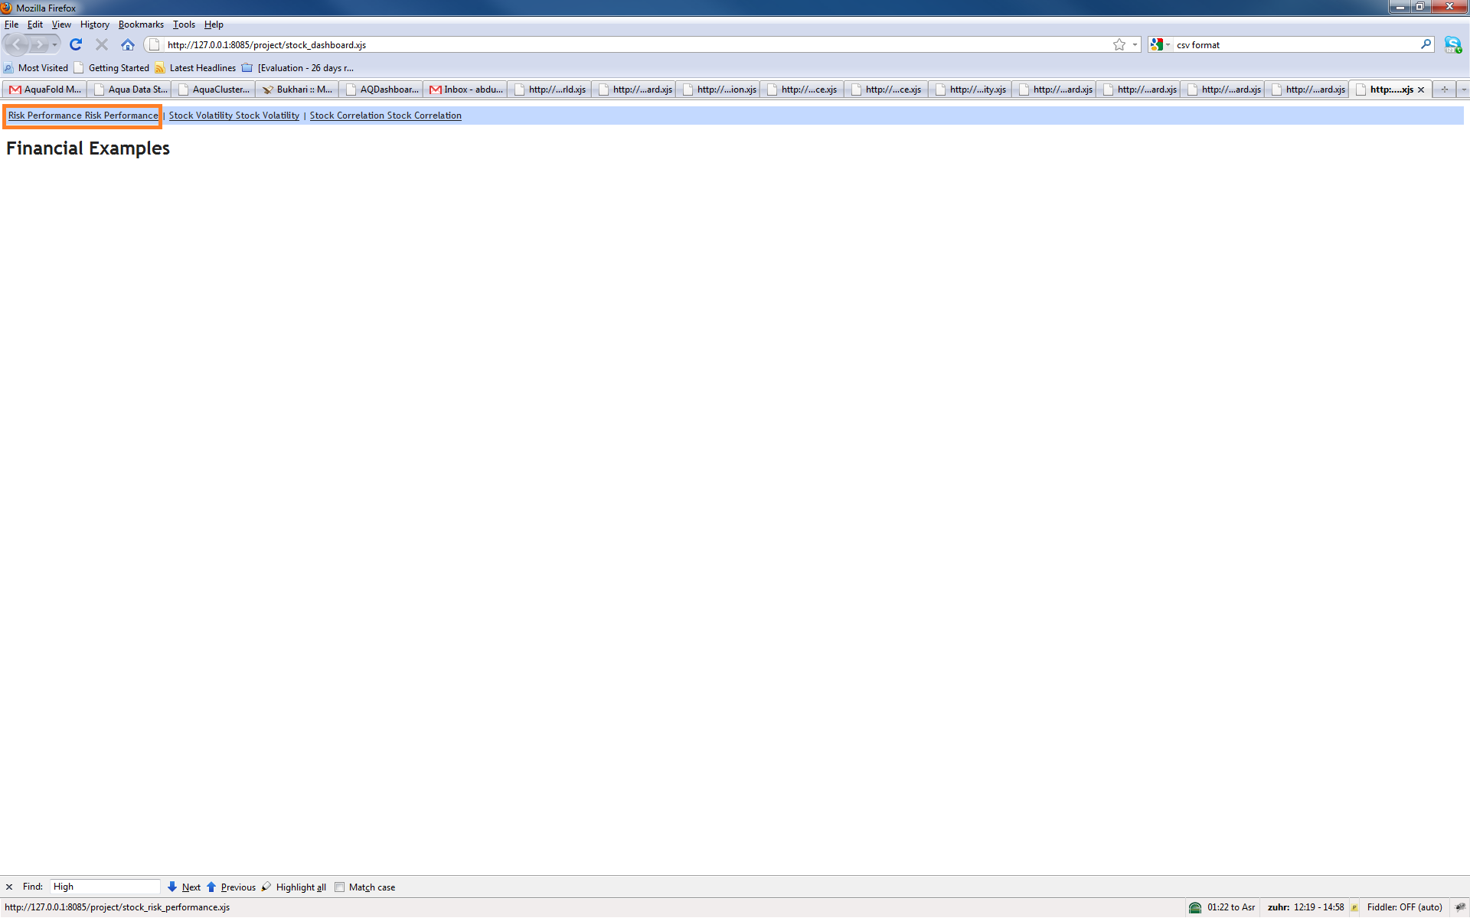Click the Home toolbar icon
The image size is (1470, 918).
(x=128, y=44)
